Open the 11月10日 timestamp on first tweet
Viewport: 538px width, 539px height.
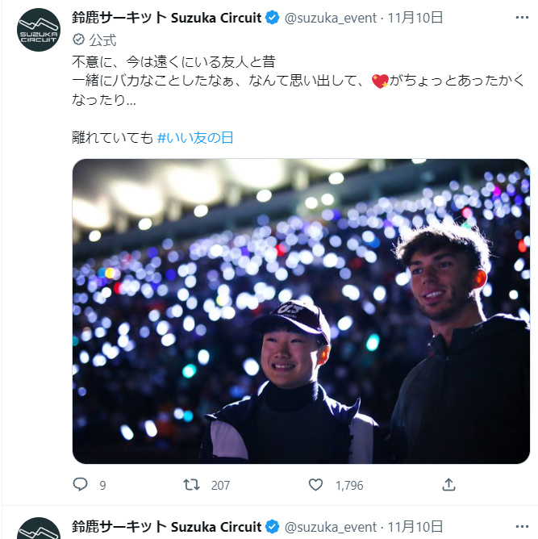pyautogui.click(x=415, y=18)
